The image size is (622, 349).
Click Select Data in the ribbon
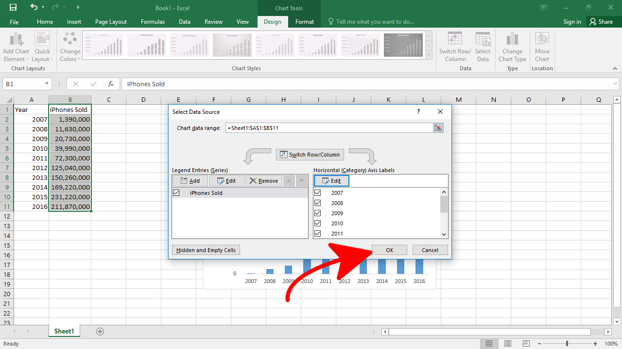(x=483, y=47)
